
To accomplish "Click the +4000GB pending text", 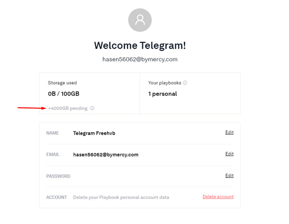I will (x=68, y=108).
